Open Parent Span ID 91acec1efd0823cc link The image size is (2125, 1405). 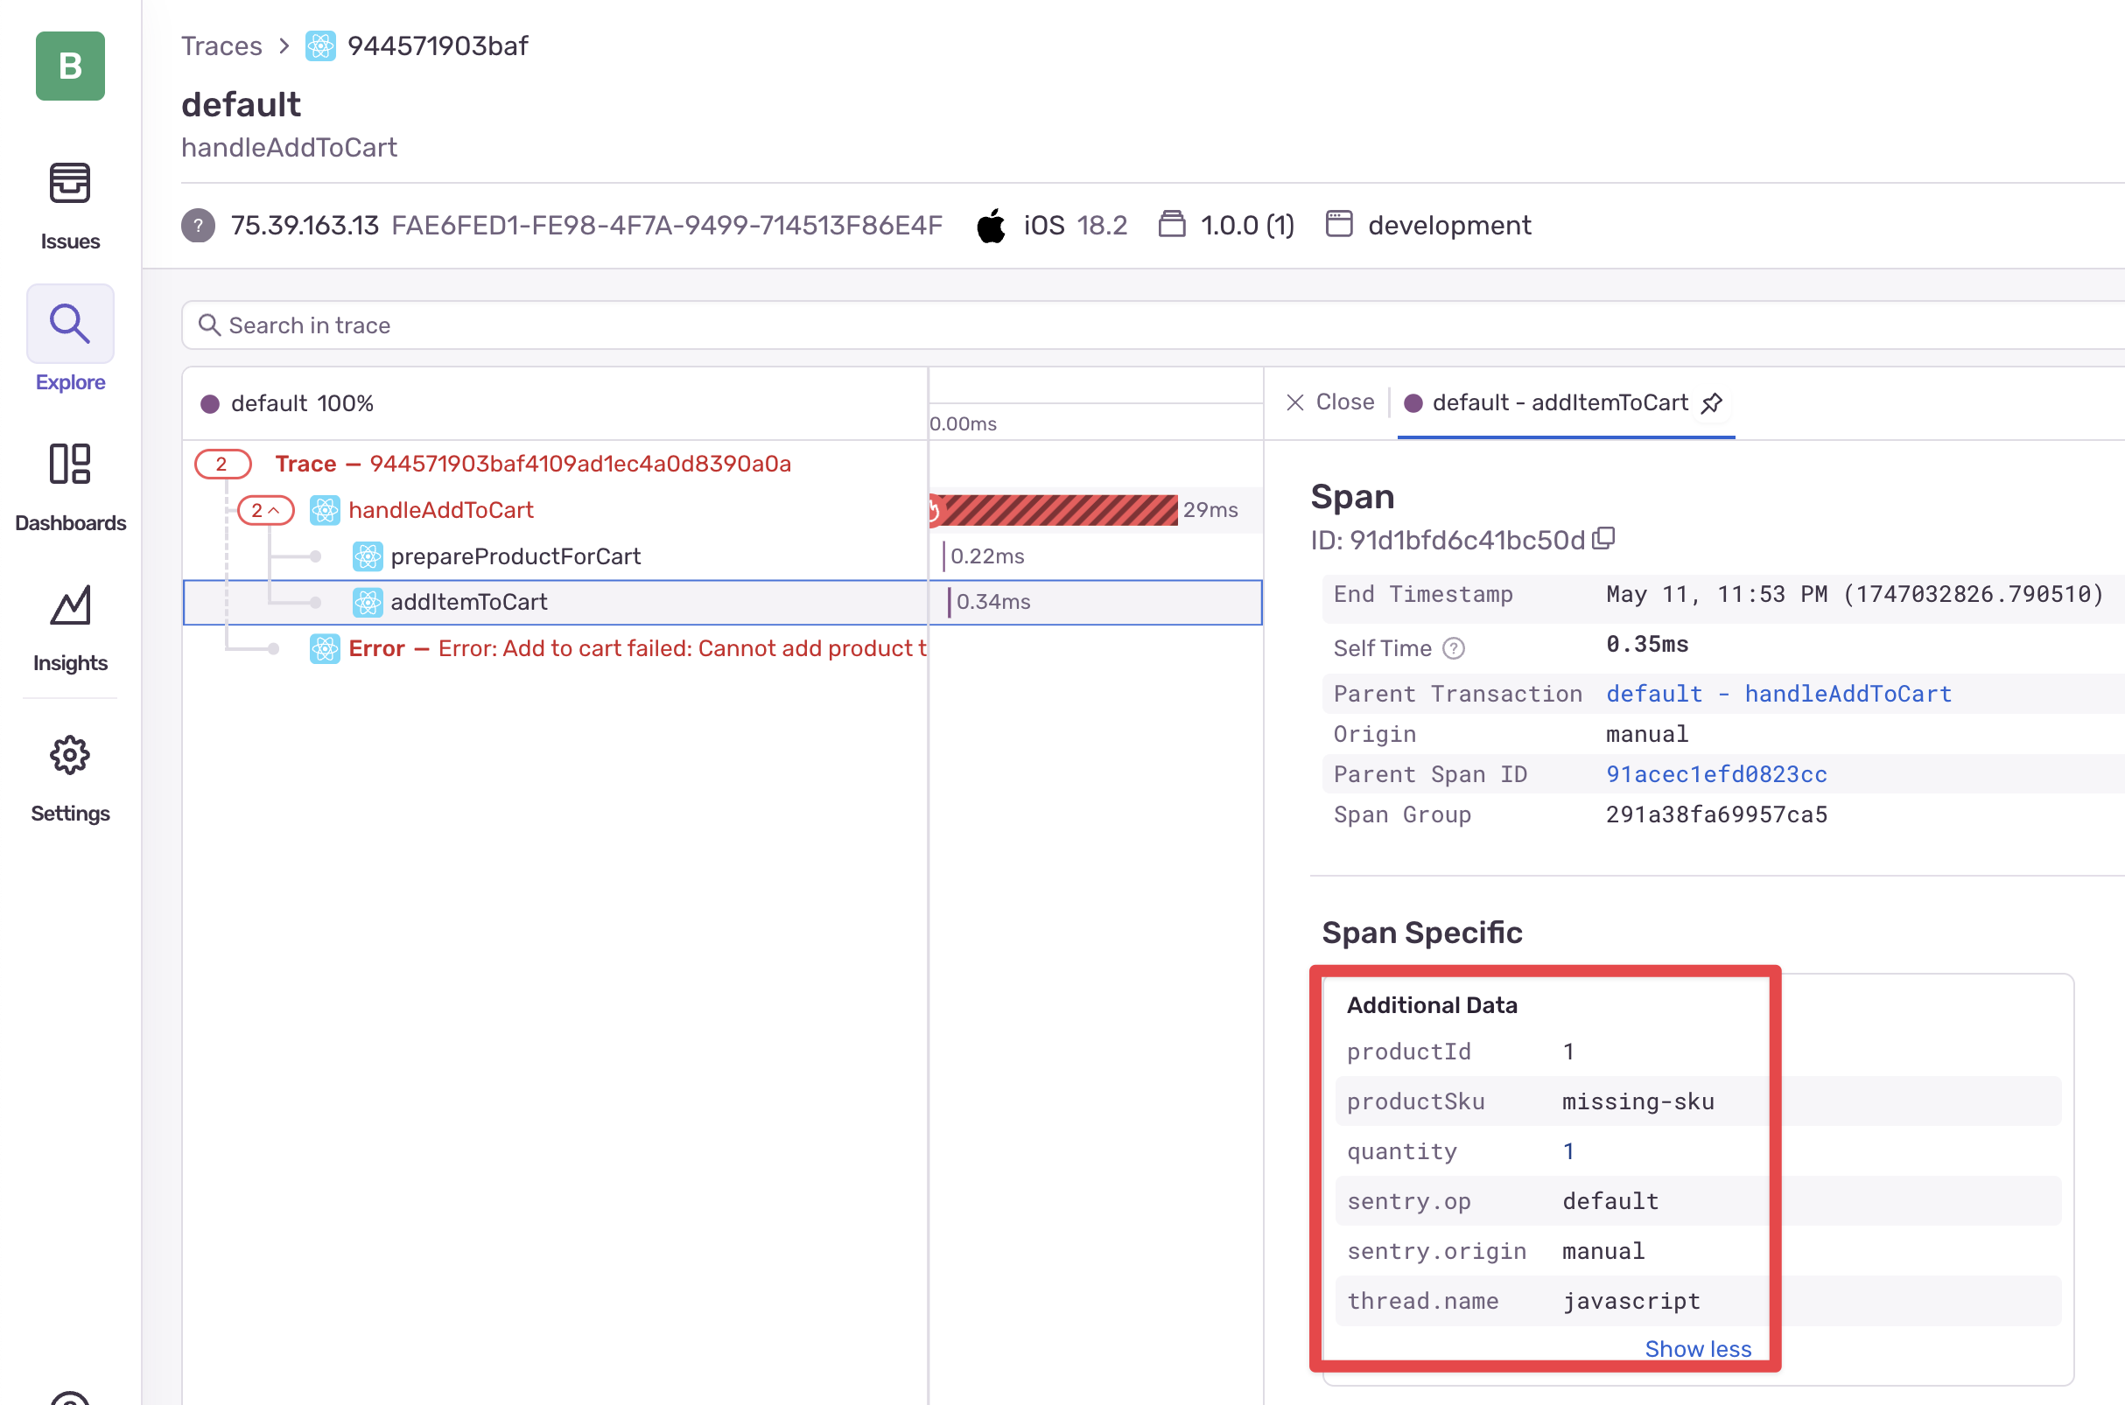[x=1716, y=774]
